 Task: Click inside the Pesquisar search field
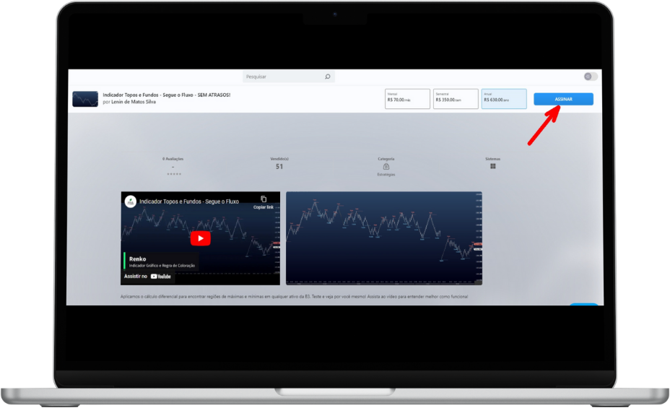[x=282, y=77]
